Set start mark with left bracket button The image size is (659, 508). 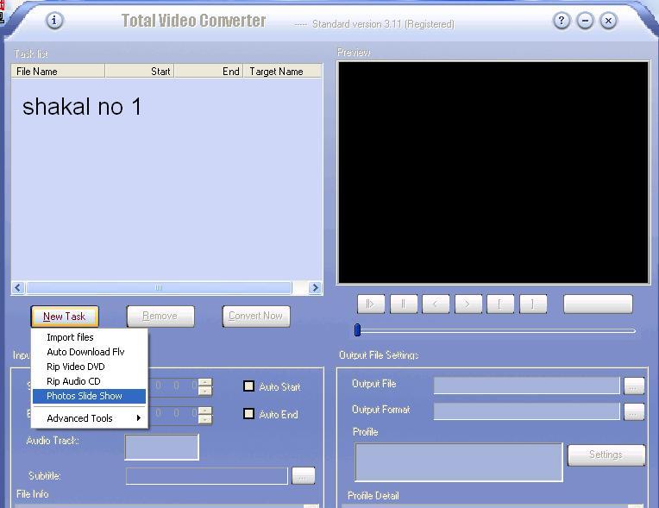[x=500, y=304]
